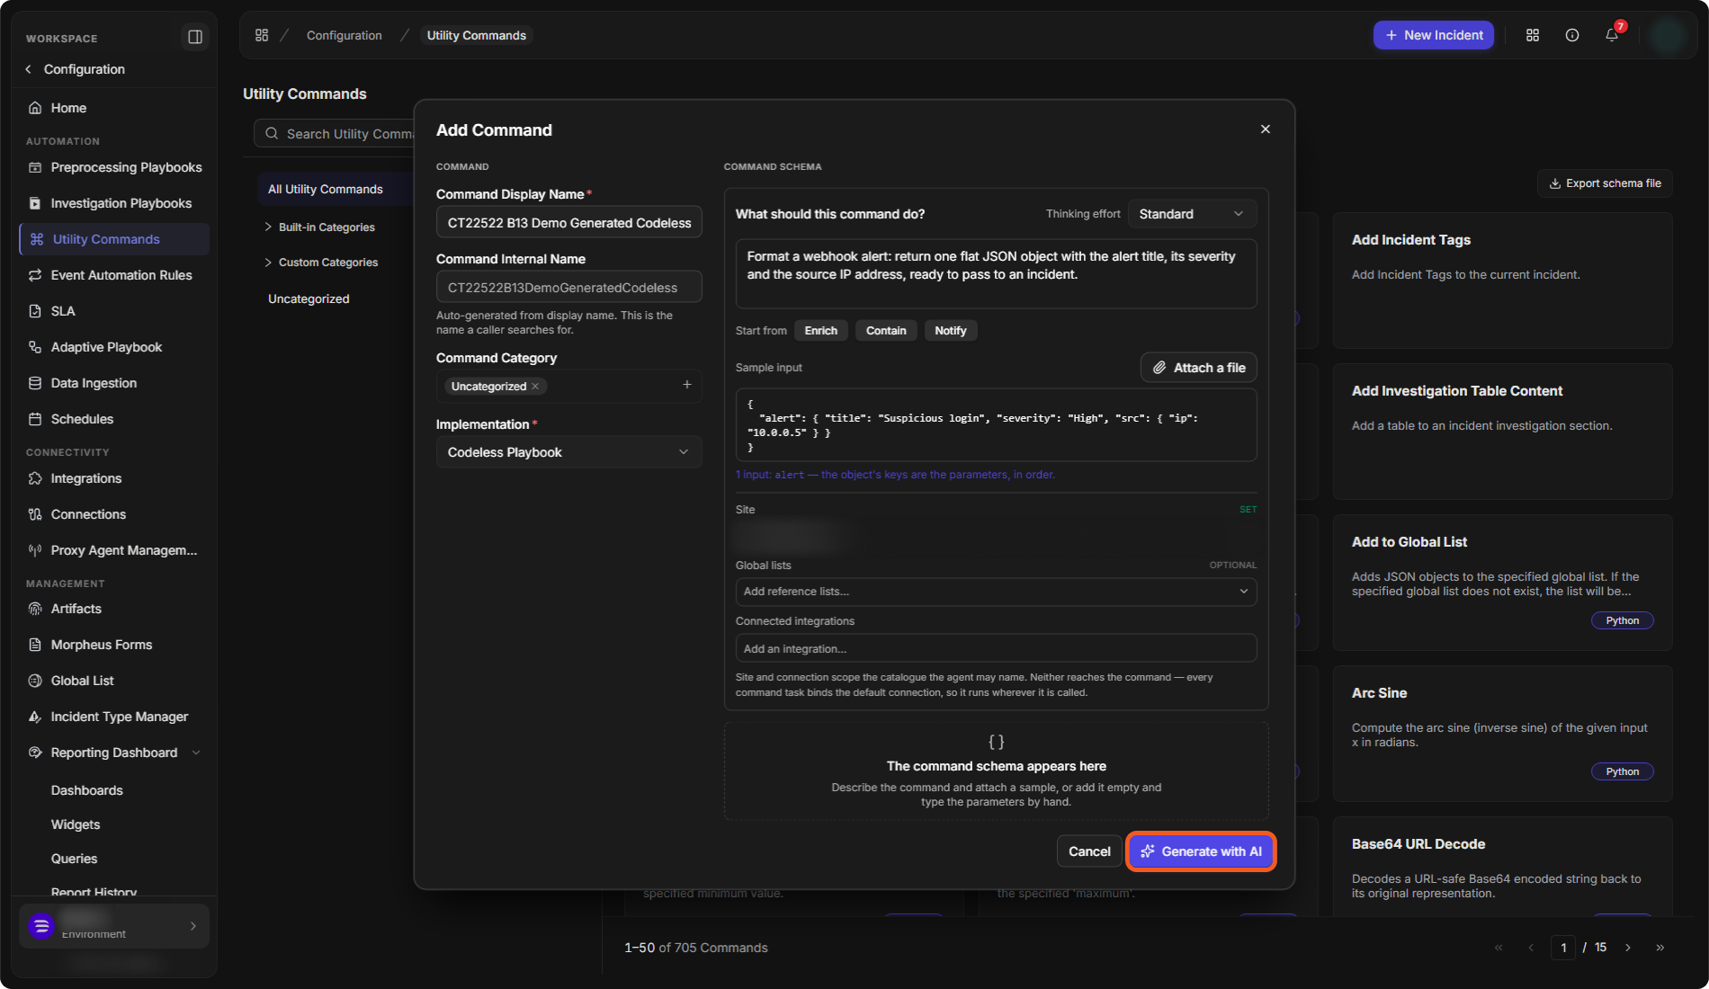Open Integrations in sidebar
Image resolution: width=1709 pixels, height=989 pixels.
pyautogui.click(x=114, y=478)
